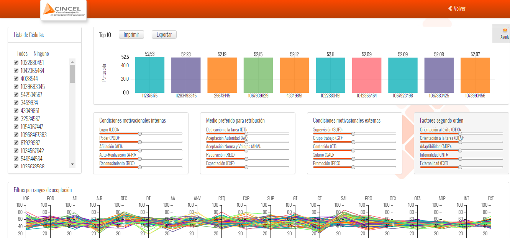Go back using the Volver link

click(x=456, y=8)
